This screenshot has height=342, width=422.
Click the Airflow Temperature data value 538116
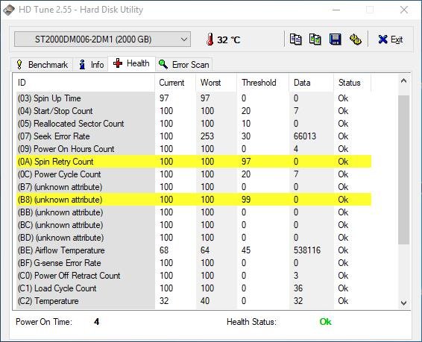[307, 250]
